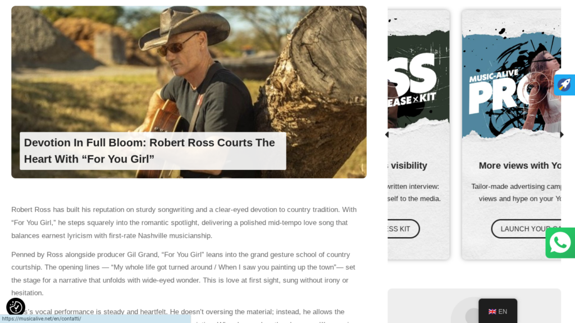Go to previous promo carousel slide
This screenshot has height=323, width=575.
point(387,135)
